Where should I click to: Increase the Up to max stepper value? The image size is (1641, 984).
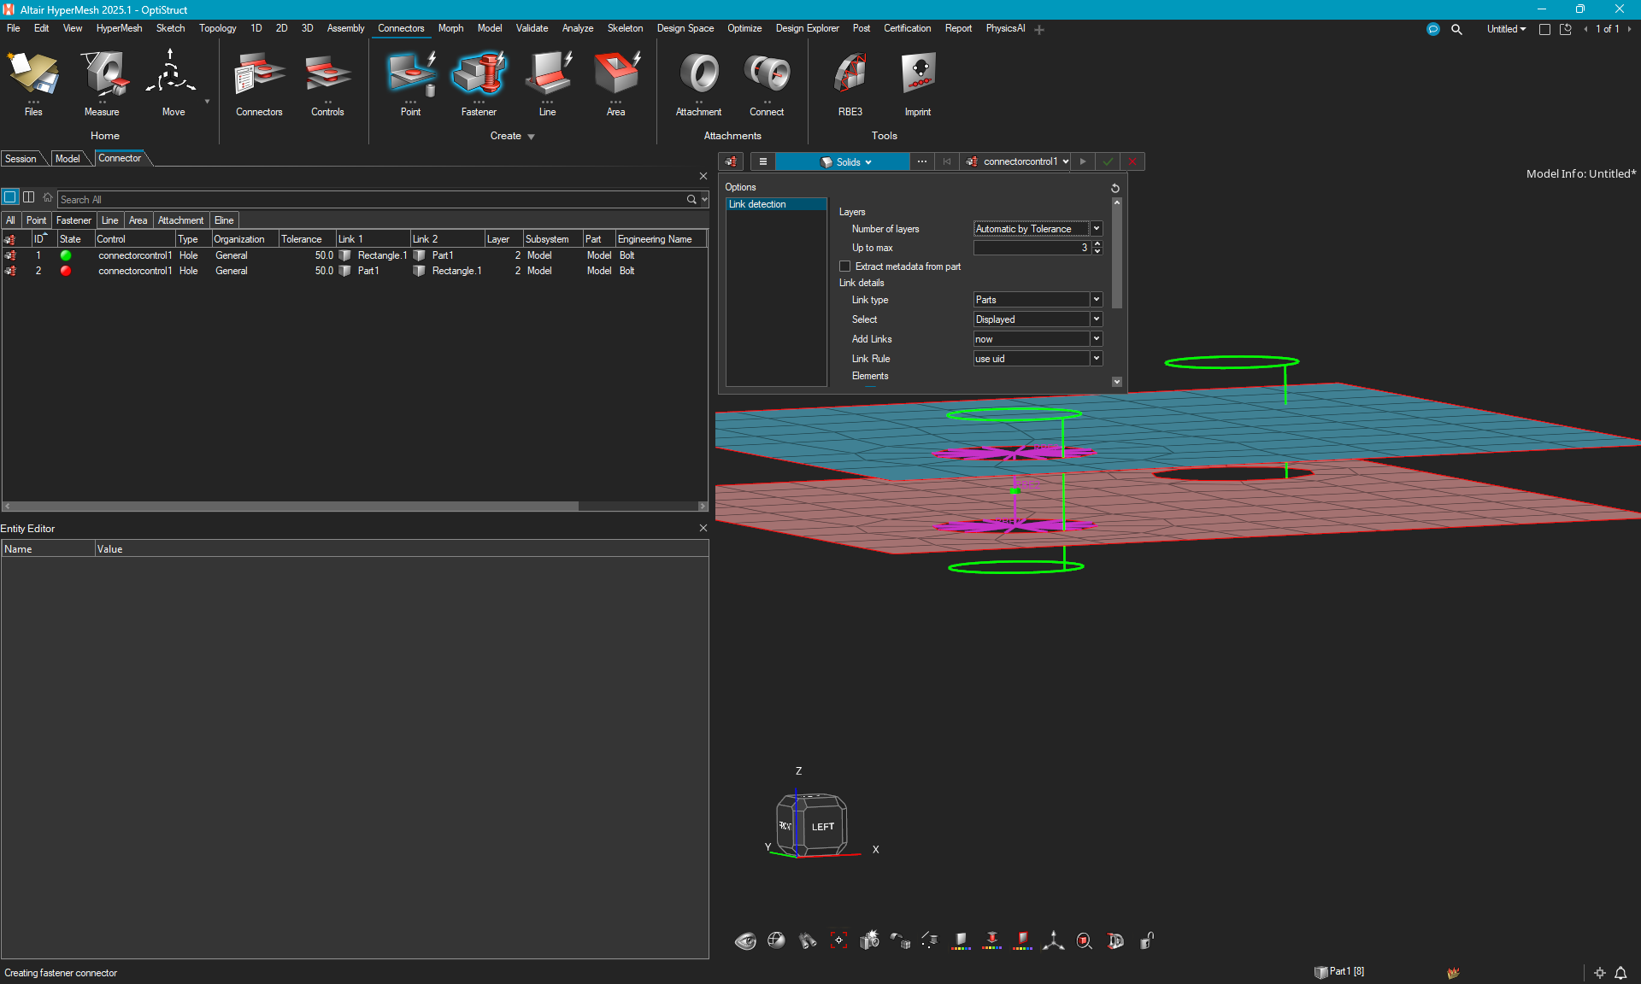(1097, 244)
